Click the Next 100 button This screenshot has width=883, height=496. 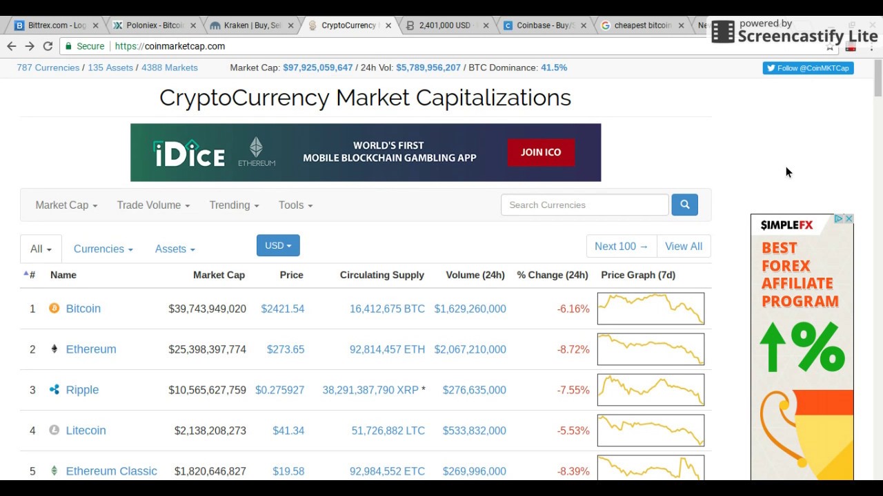click(x=621, y=247)
